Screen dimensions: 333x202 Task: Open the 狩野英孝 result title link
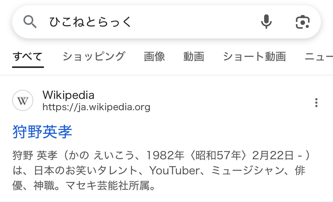pyautogui.click(x=42, y=132)
